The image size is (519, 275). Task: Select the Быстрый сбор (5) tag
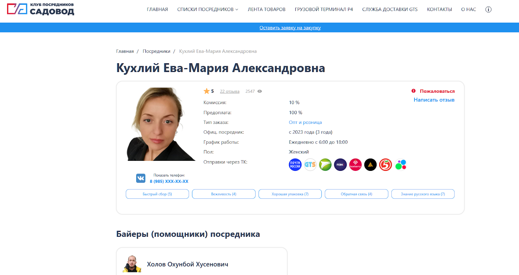(x=157, y=194)
